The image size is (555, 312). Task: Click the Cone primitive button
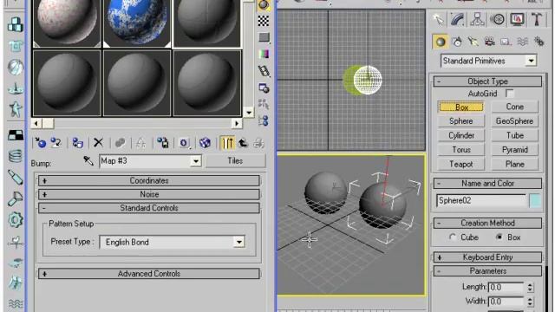point(514,107)
